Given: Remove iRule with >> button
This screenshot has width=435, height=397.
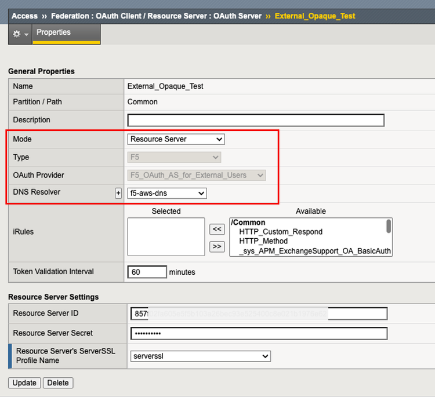Looking at the screenshot, I should point(217,247).
